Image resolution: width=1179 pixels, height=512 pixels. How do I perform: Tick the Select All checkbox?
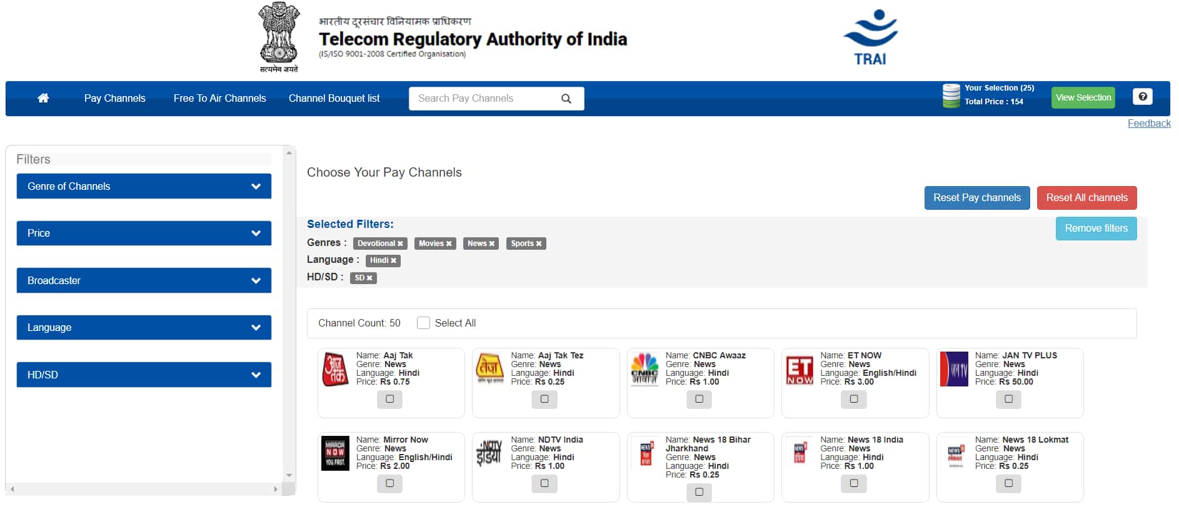click(x=423, y=323)
